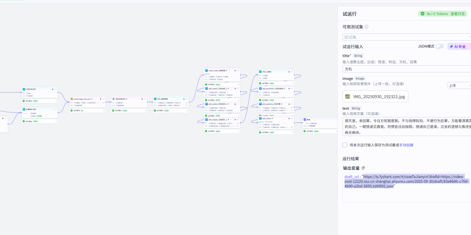
Task: Select the 代码_整理数据 node title
Action: (x=163, y=99)
